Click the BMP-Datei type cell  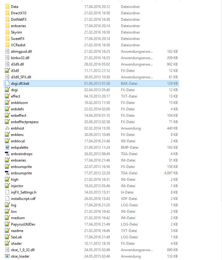pos(129,148)
